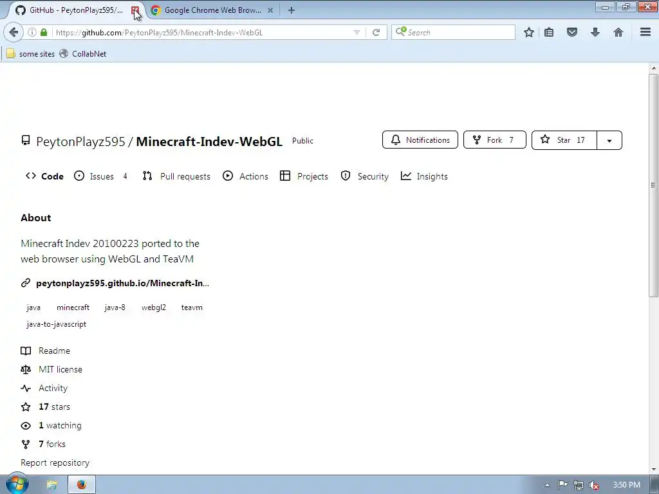Close the Google Chrome Web Browser tab
The image size is (659, 494).
[x=270, y=10]
